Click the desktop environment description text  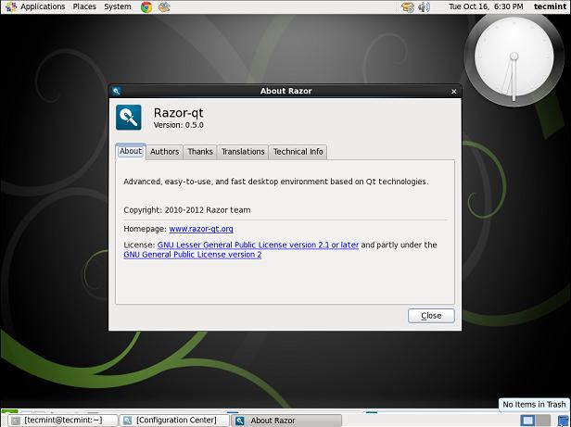pos(276,182)
